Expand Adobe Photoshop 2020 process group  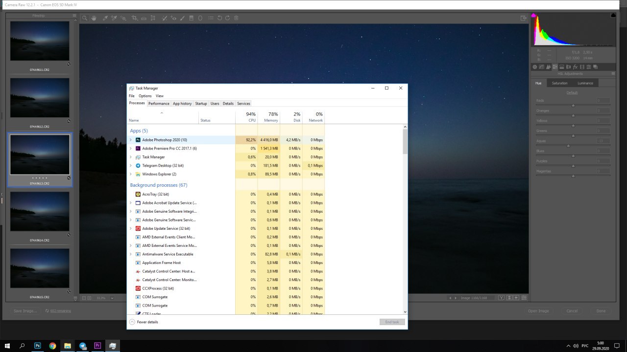131,140
